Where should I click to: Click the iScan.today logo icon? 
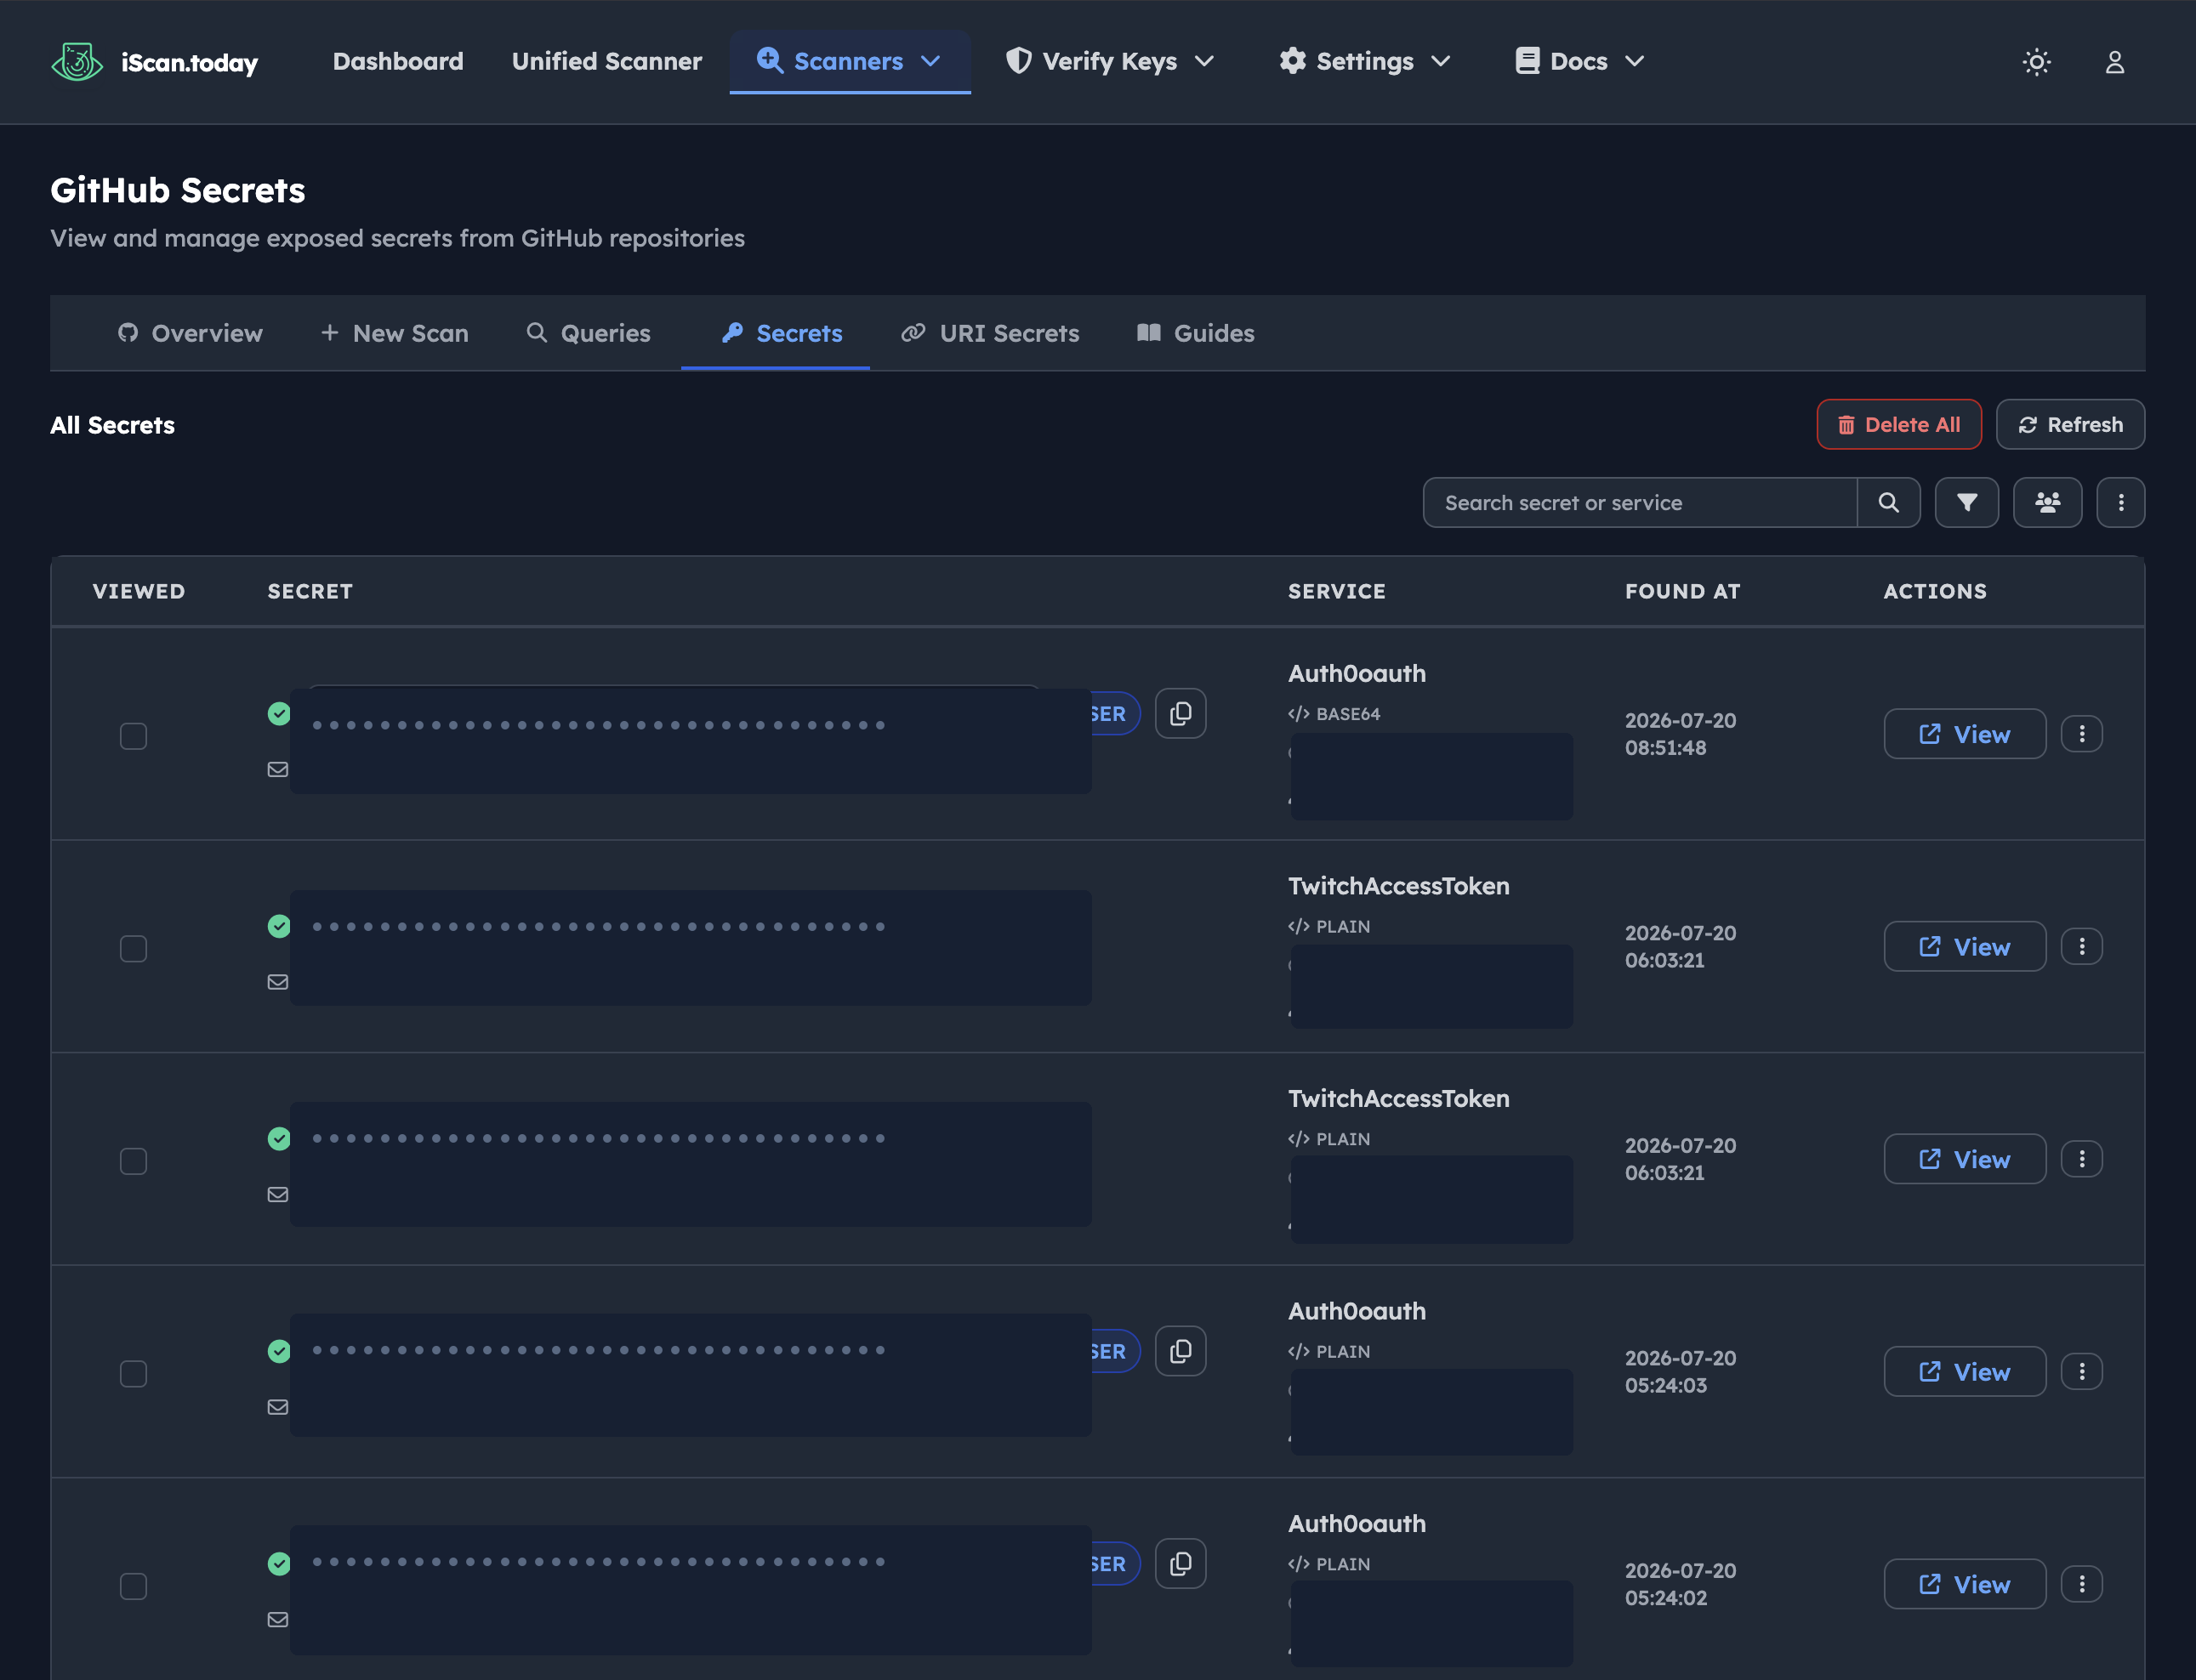point(77,62)
